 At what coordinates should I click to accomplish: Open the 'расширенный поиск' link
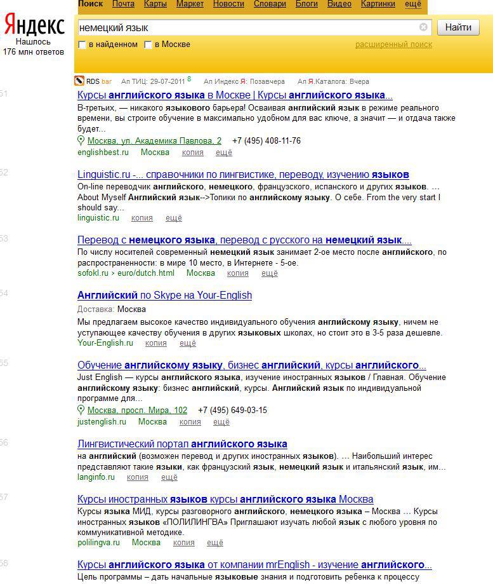point(394,44)
